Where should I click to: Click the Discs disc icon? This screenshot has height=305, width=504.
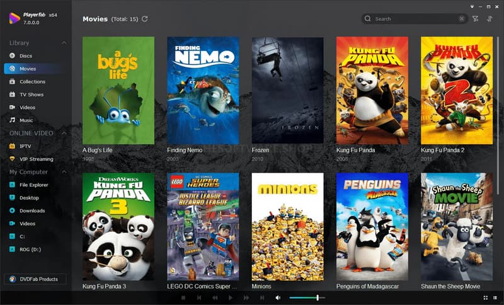point(12,55)
